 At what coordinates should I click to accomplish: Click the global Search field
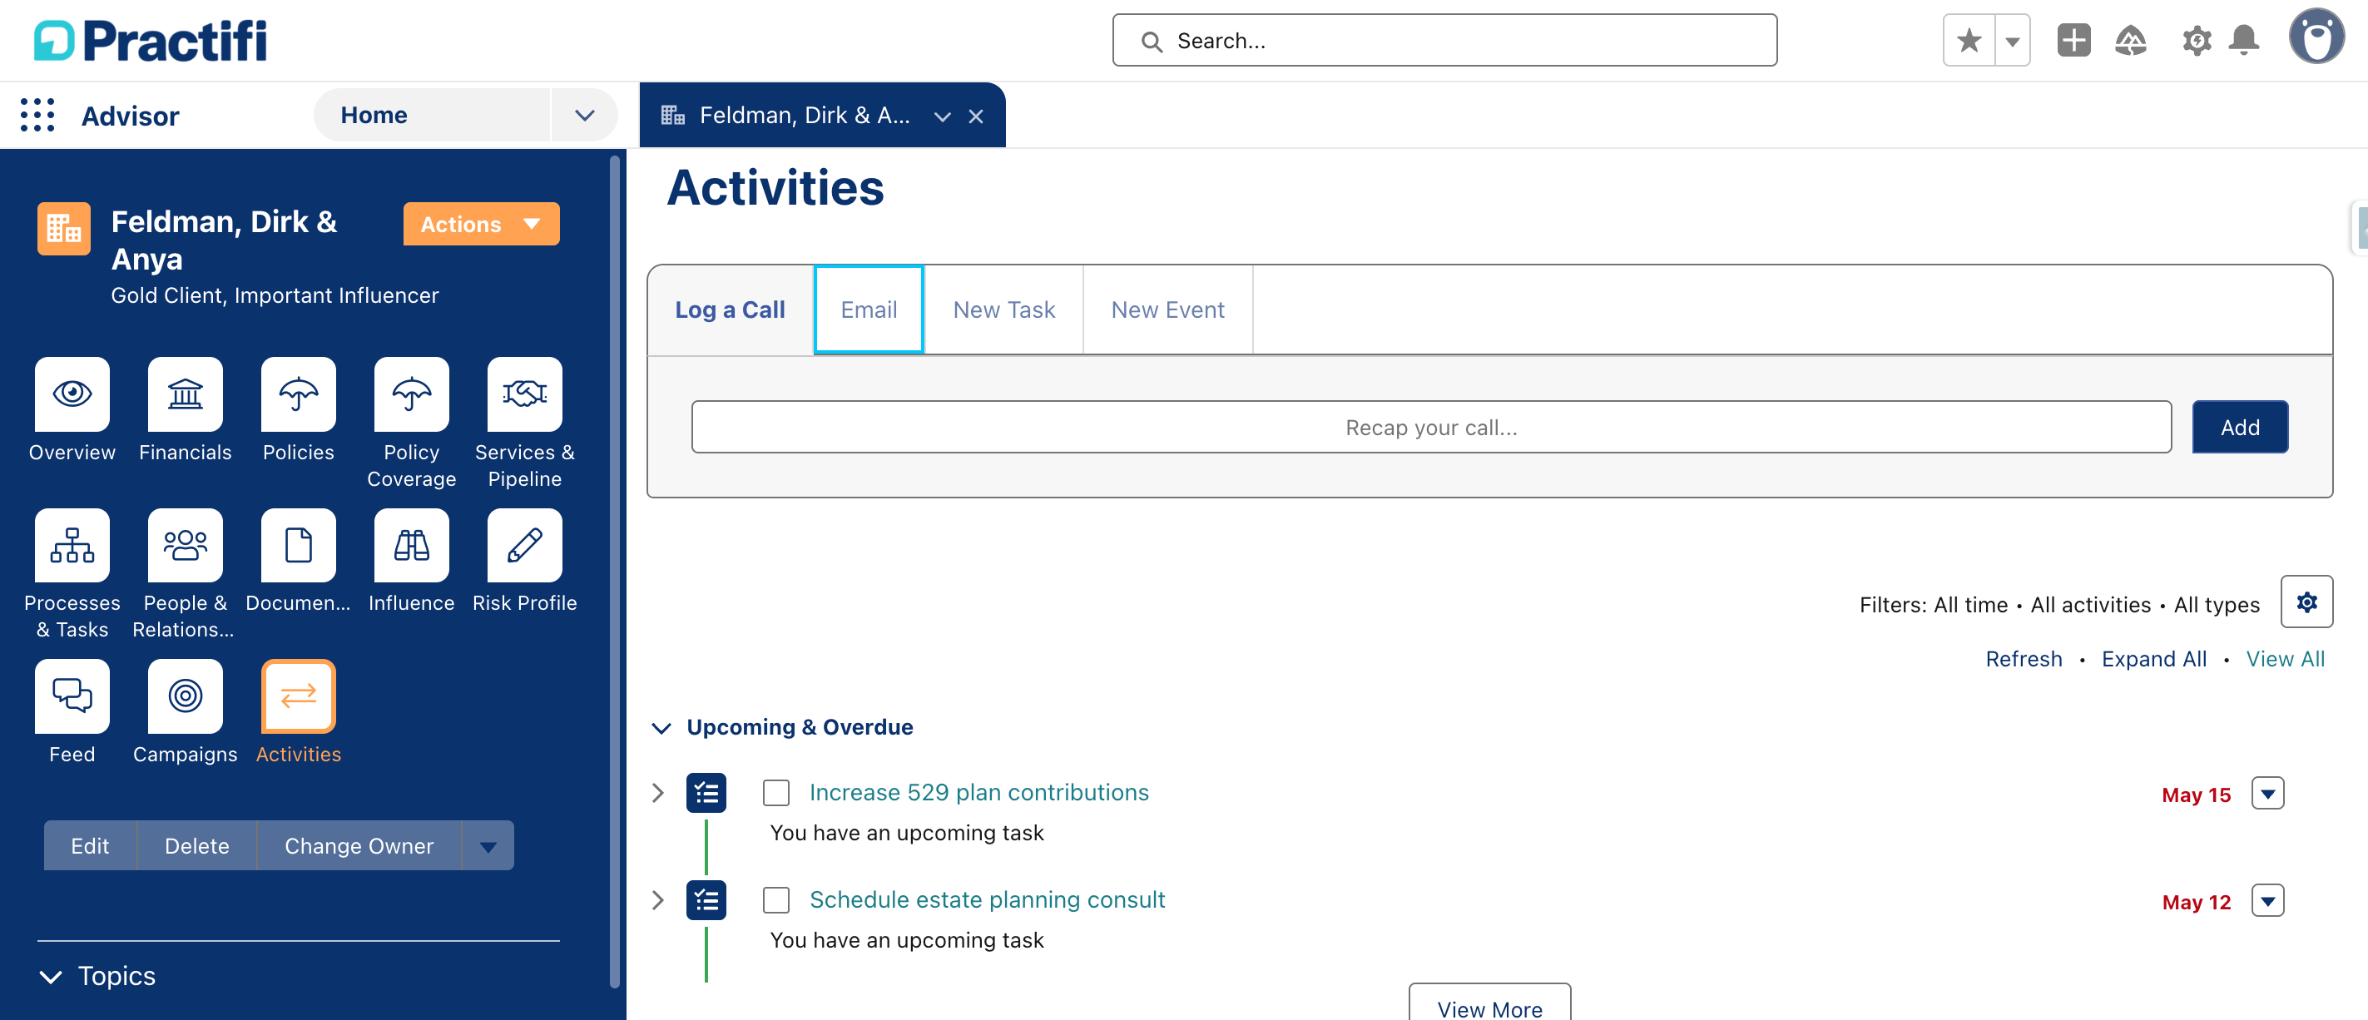pos(1444,41)
